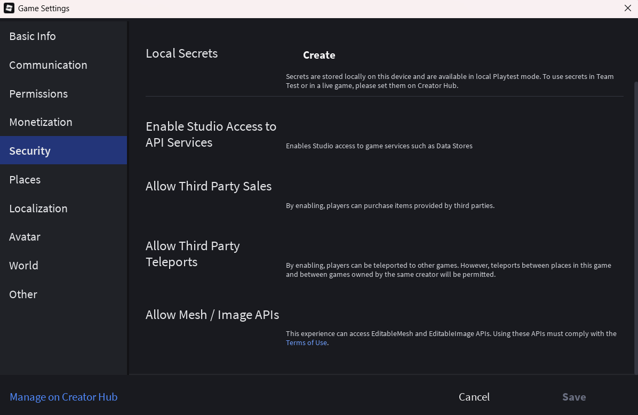Open the Terms of Use link
Screen dimensions: 638x415
(306, 342)
